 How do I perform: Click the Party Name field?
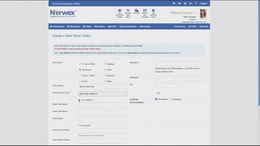pyautogui.click(x=103, y=86)
